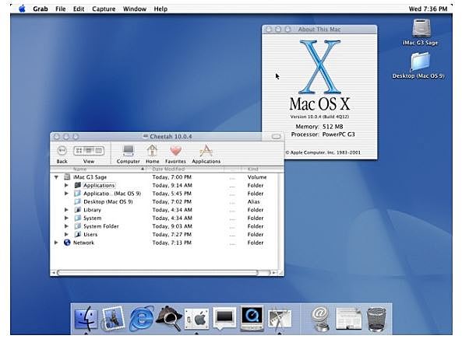462x346 pixels.
Task: Open the document icon in the Dock
Action: click(x=348, y=320)
